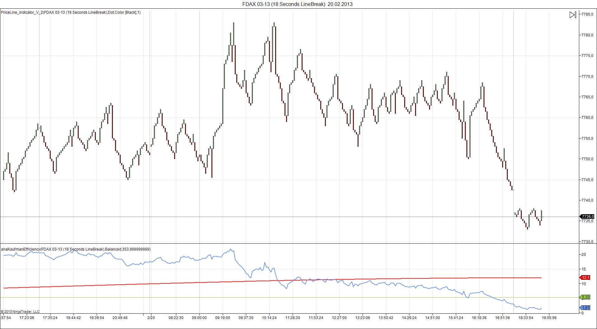Click the 7770,0 price axis label
The height and width of the screenshot is (329, 597).
pos(588,77)
